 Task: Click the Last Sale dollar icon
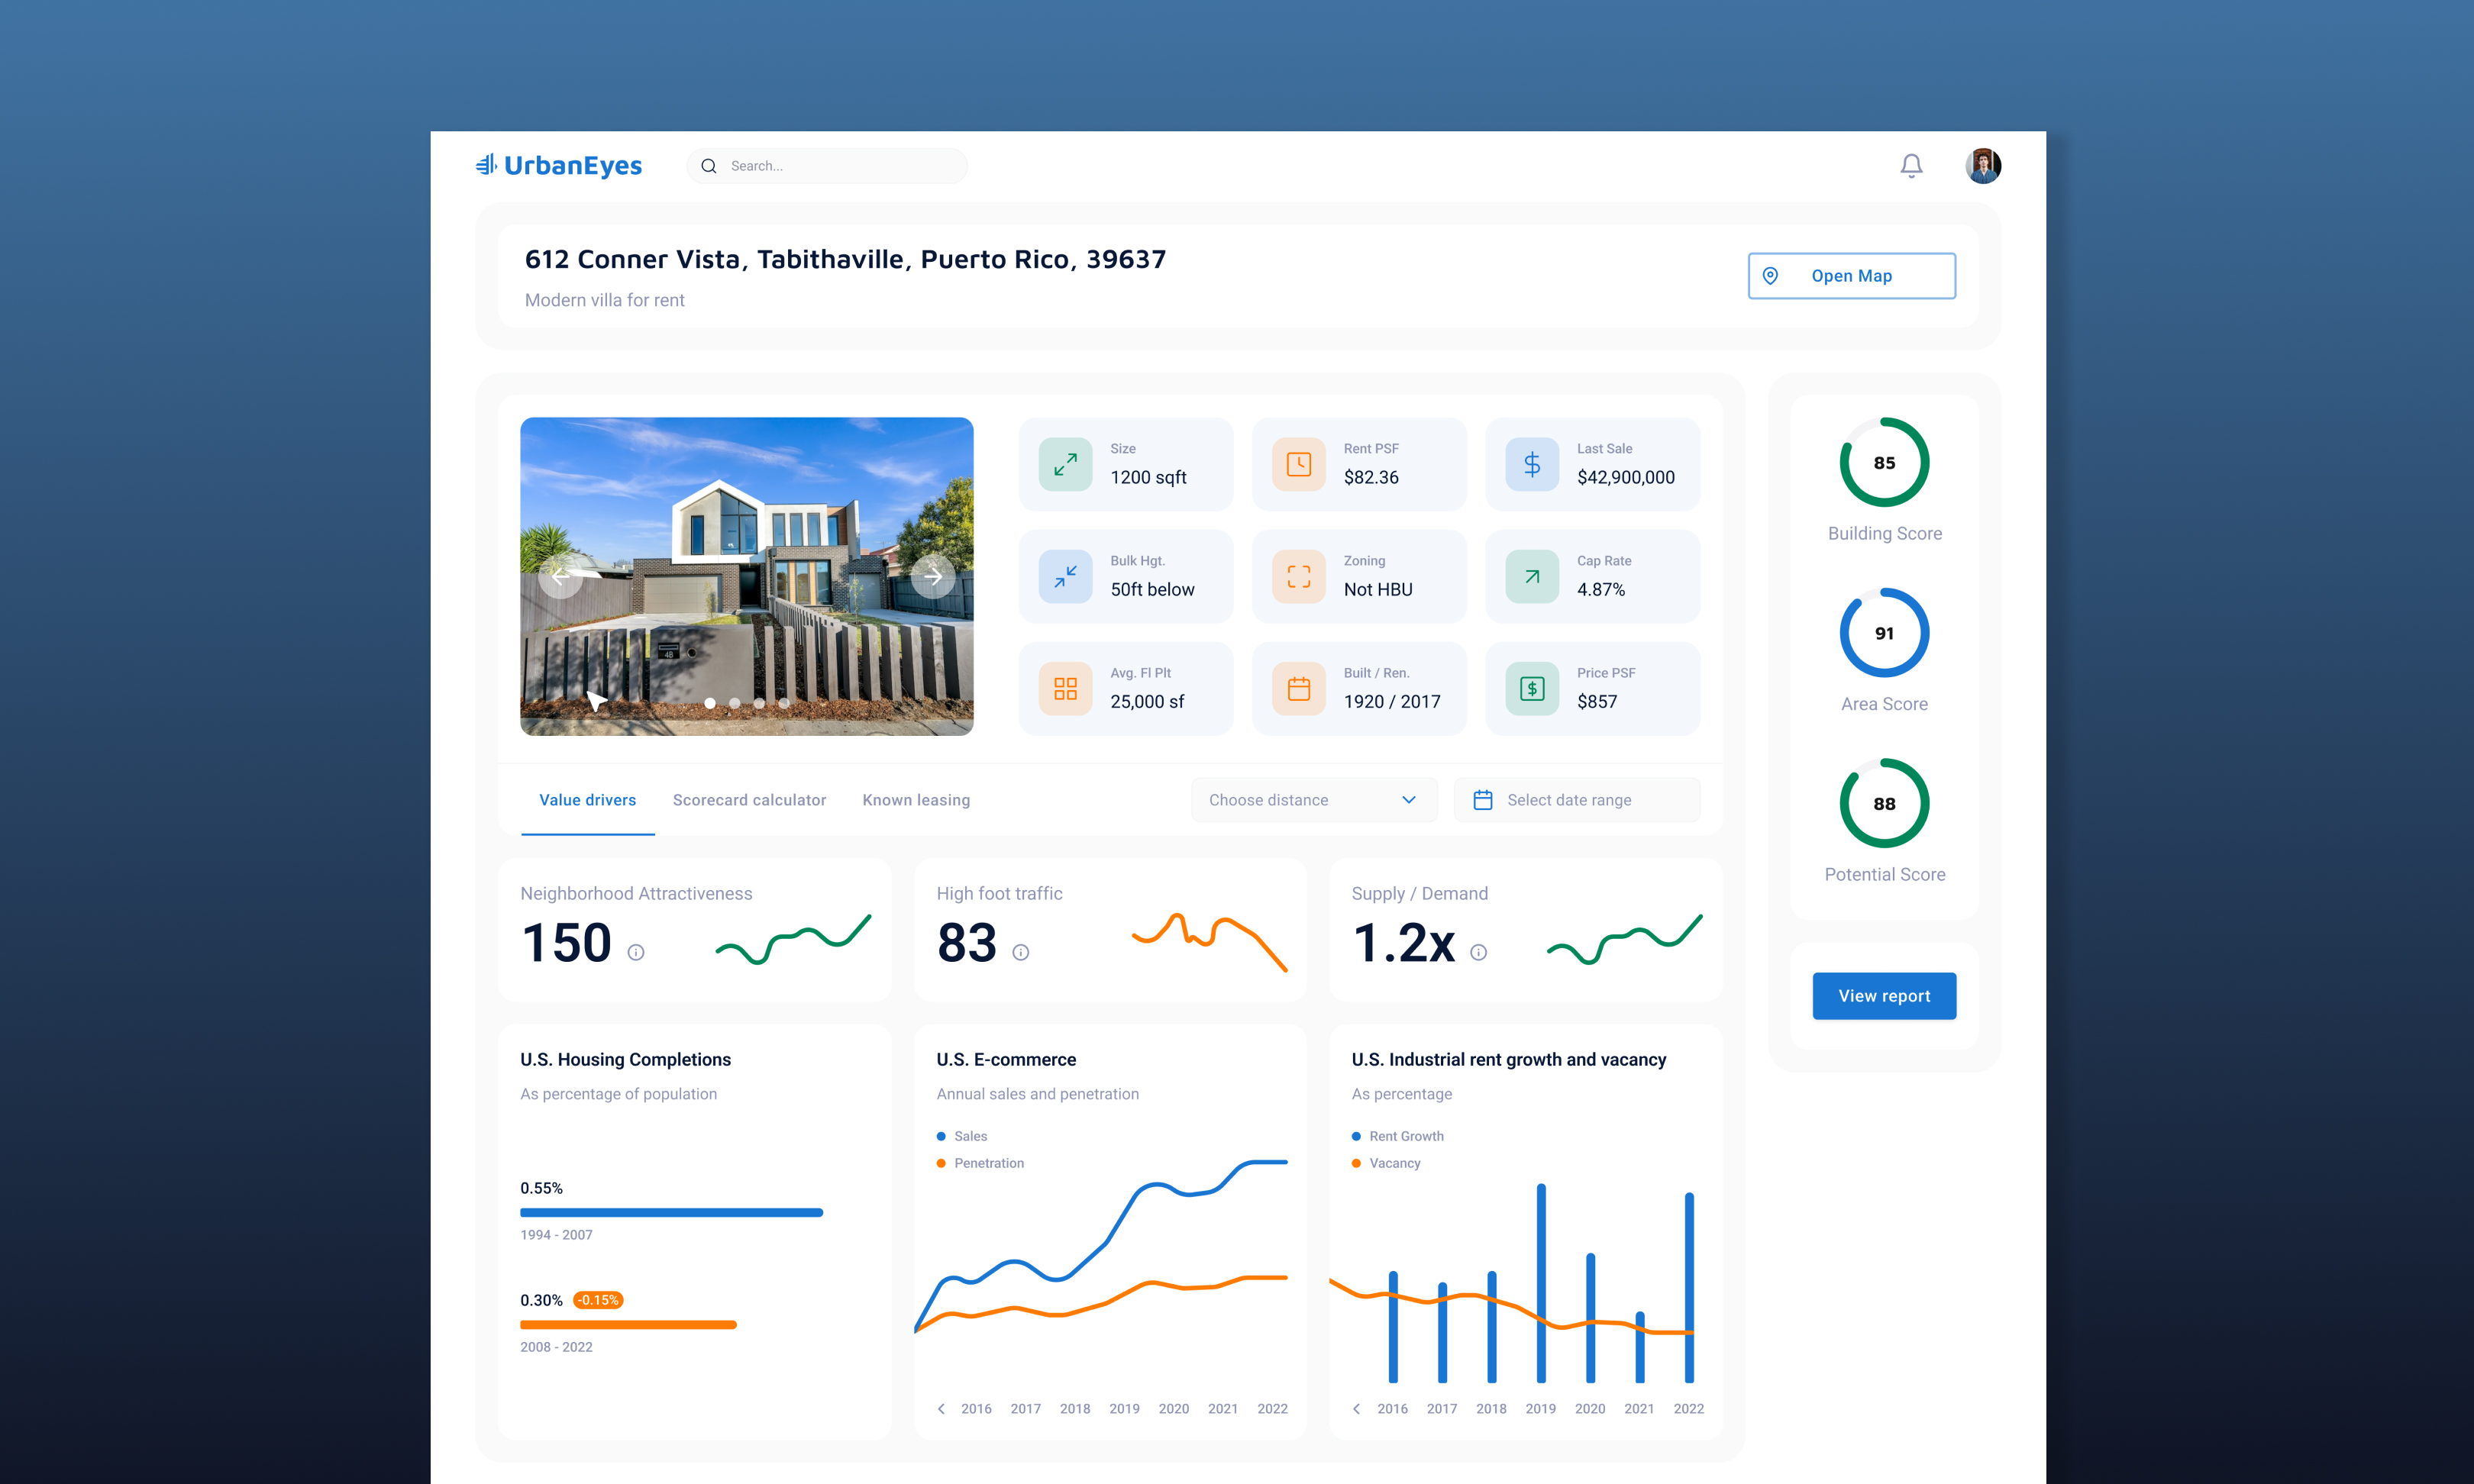(1532, 464)
